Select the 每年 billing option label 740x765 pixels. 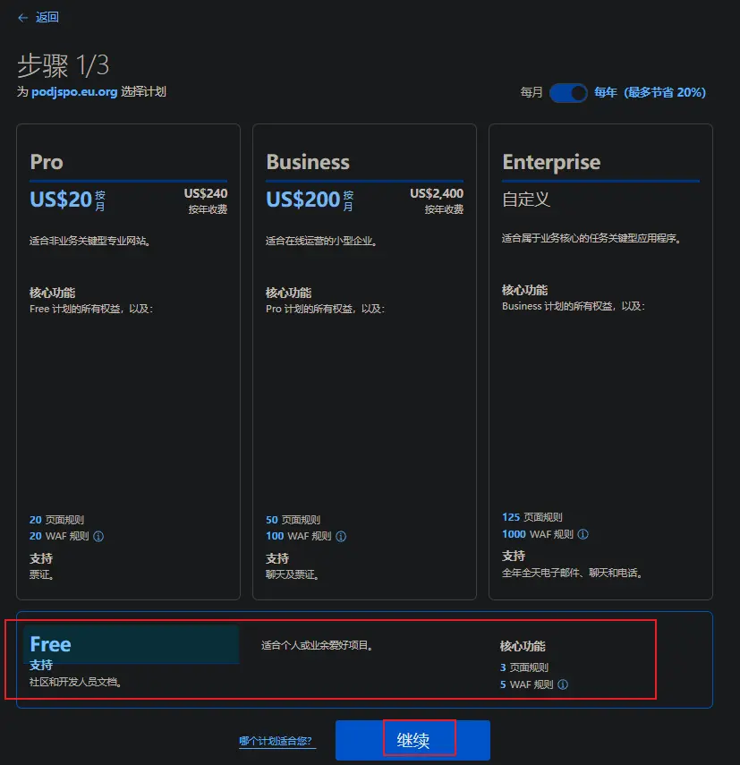[x=606, y=92]
